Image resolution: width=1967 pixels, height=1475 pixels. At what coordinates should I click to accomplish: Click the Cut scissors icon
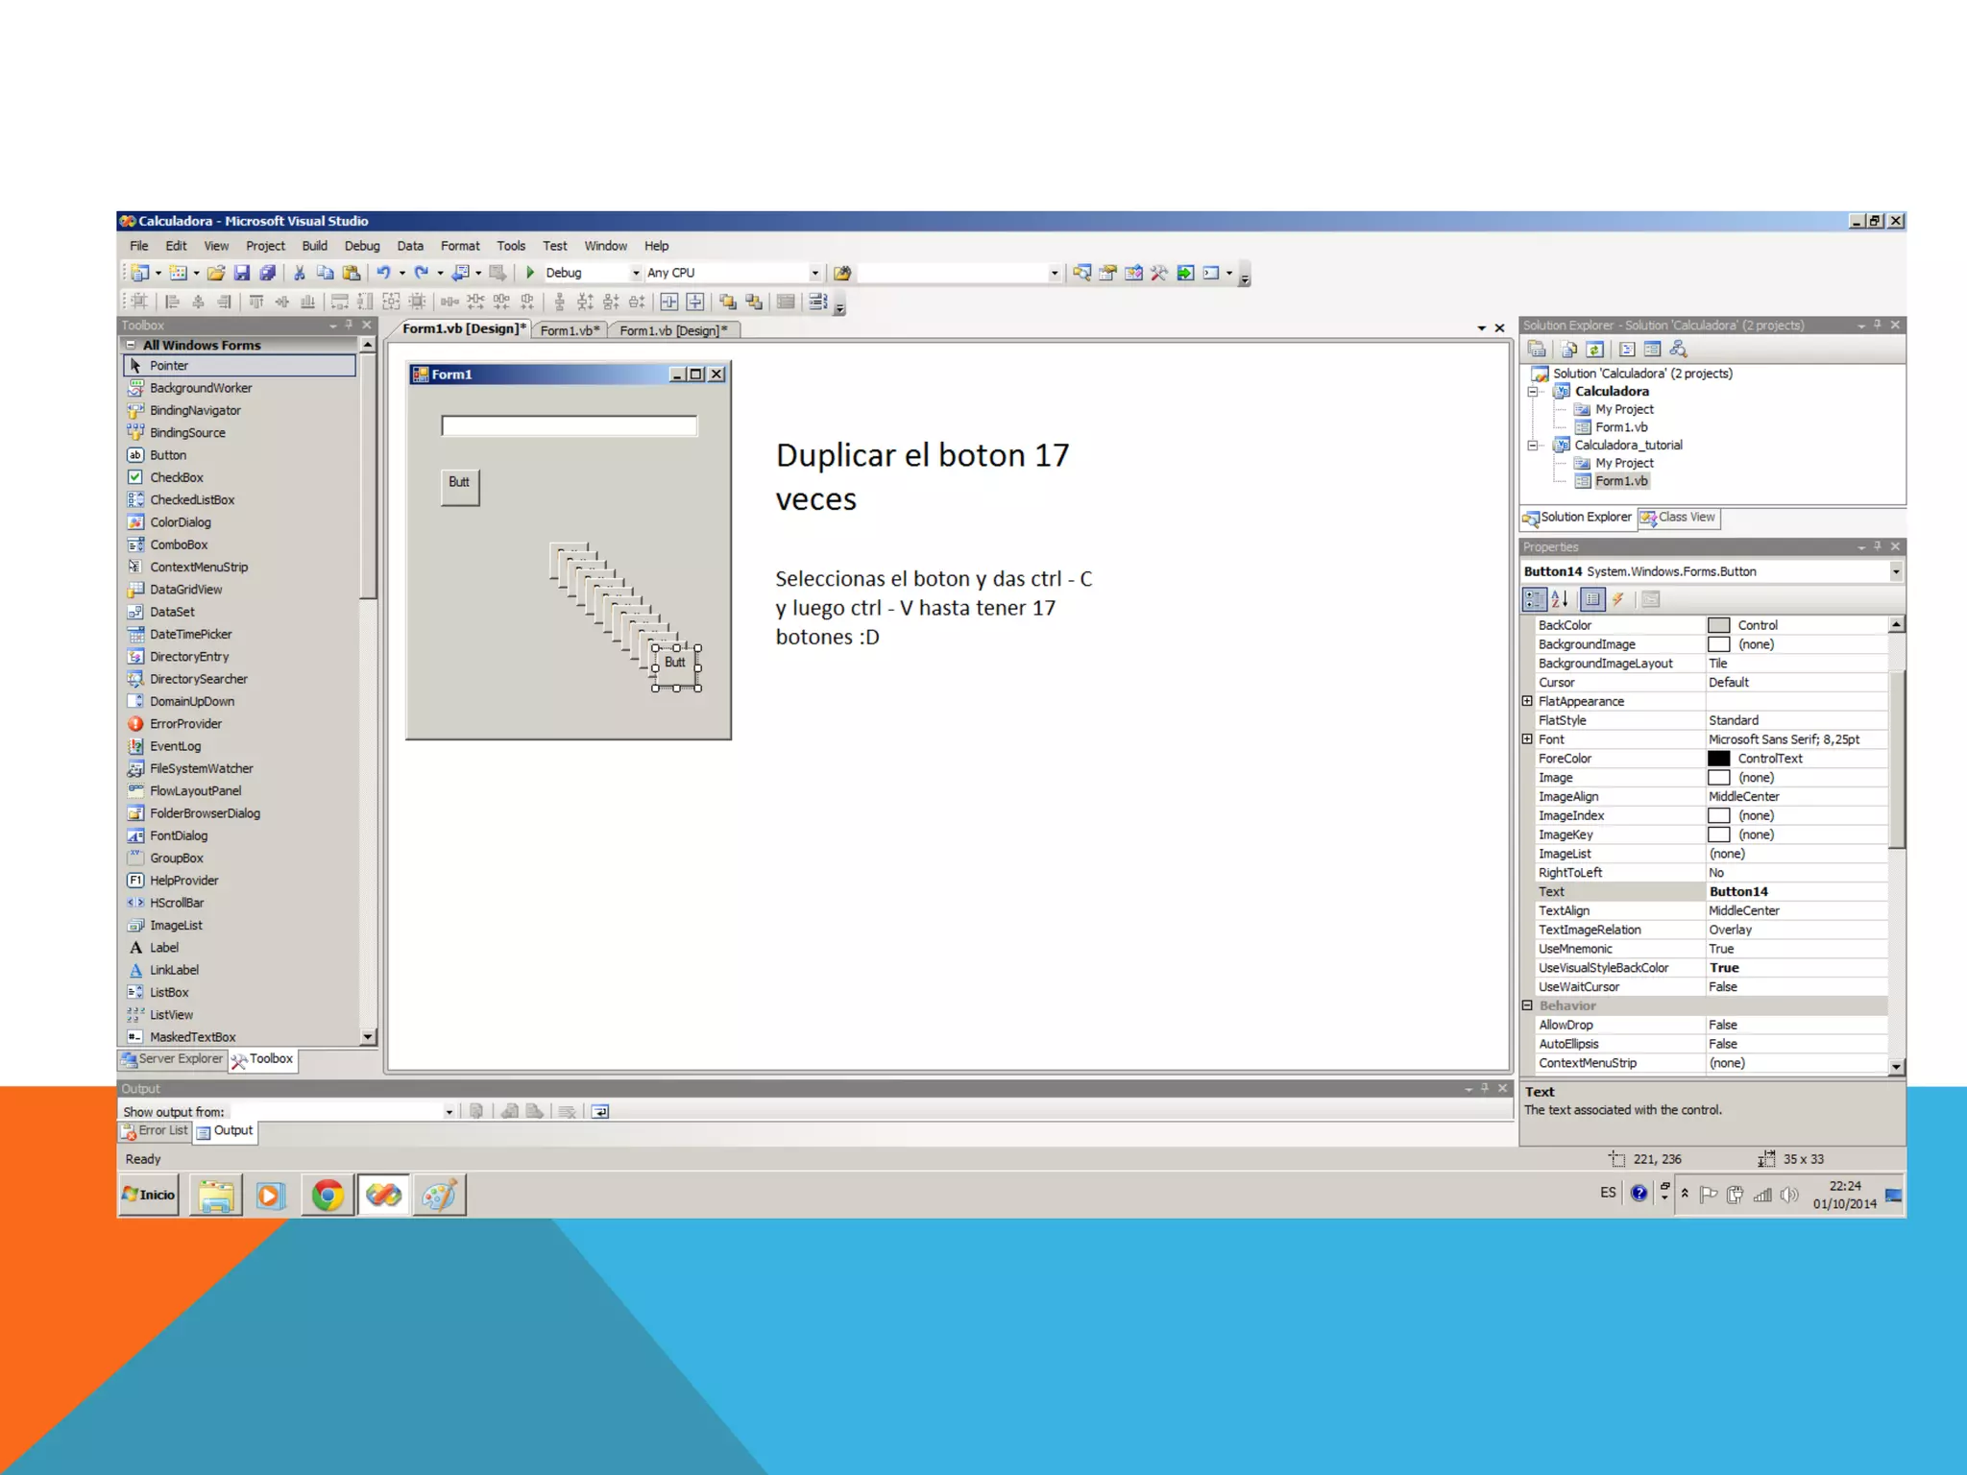coord(299,273)
